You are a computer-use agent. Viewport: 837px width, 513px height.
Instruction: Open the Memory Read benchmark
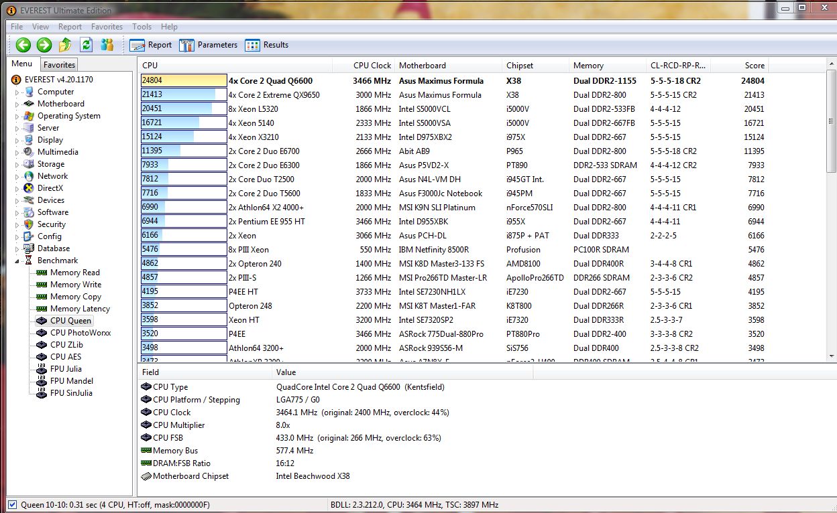tap(74, 273)
